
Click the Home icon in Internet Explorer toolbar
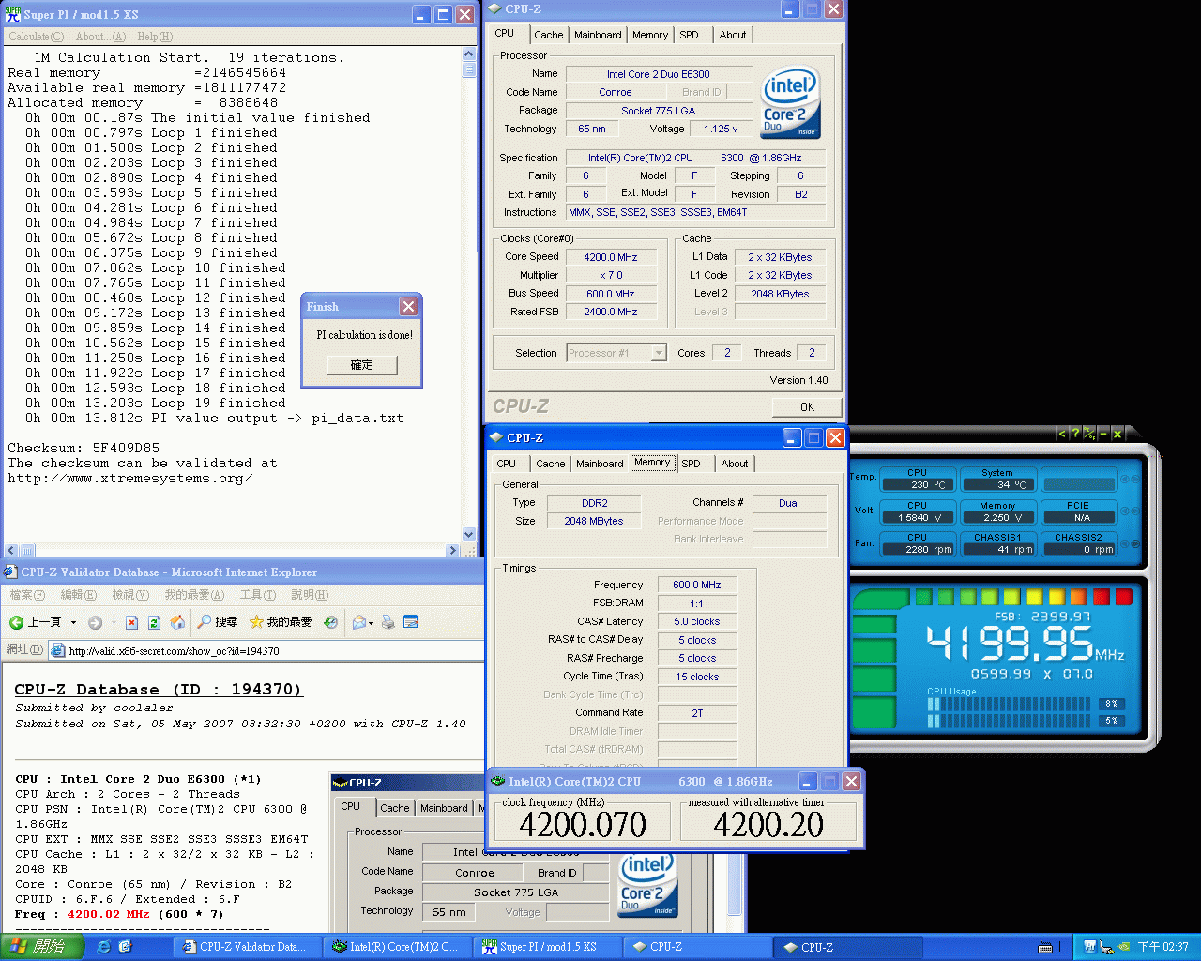click(177, 622)
